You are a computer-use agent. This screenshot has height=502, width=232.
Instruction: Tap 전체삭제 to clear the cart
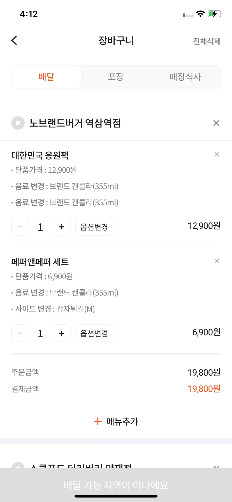coord(207,41)
